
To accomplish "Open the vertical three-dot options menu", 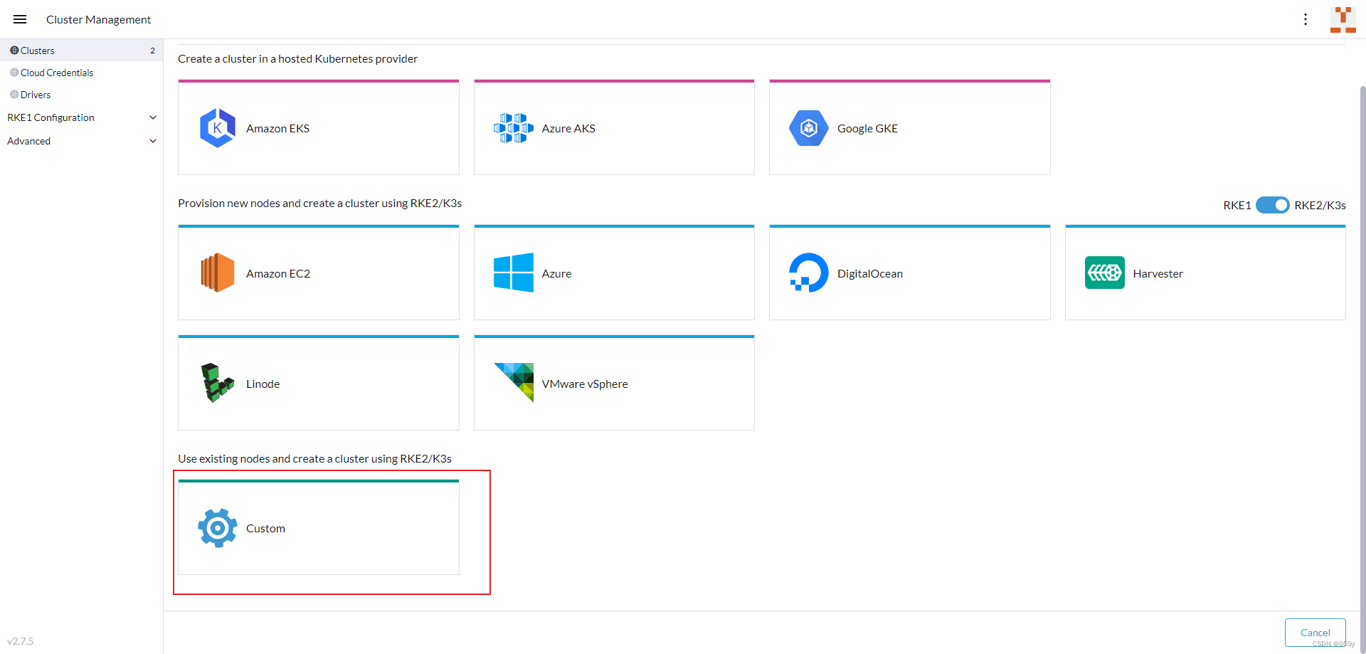I will tap(1306, 19).
